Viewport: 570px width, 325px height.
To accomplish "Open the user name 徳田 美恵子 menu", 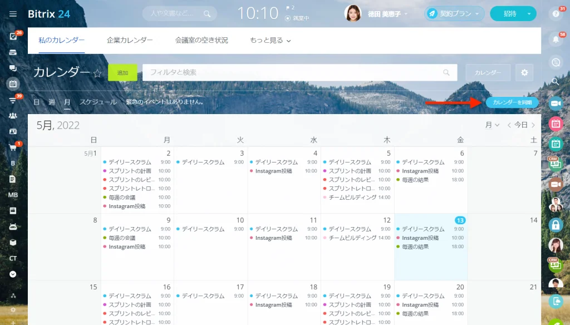I will [387, 14].
